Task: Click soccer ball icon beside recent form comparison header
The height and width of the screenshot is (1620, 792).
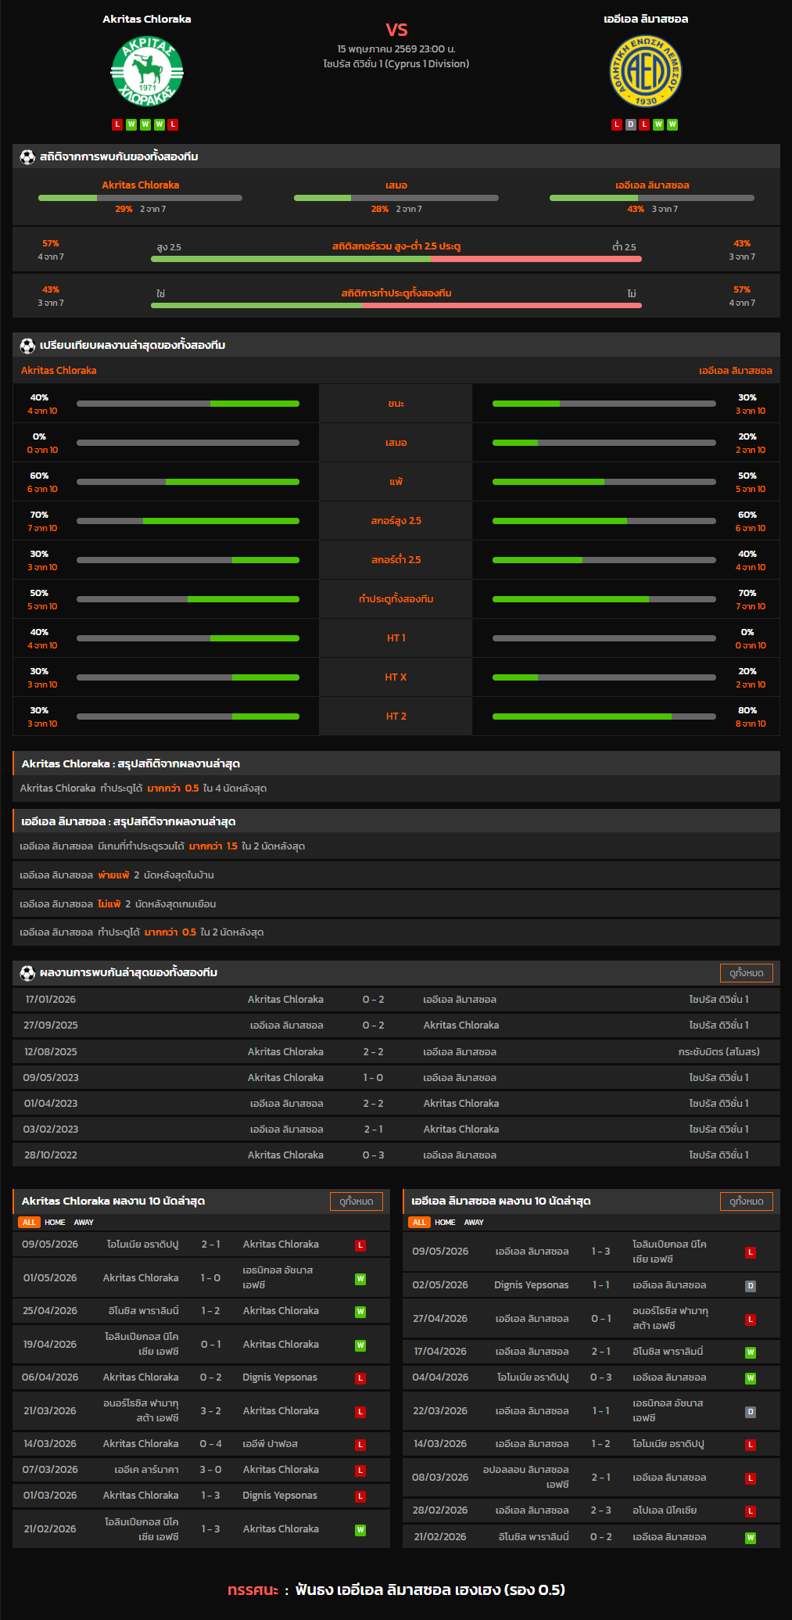Action: [27, 345]
